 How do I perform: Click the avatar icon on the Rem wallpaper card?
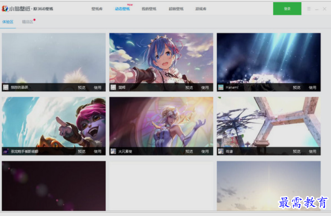[x=113, y=87]
